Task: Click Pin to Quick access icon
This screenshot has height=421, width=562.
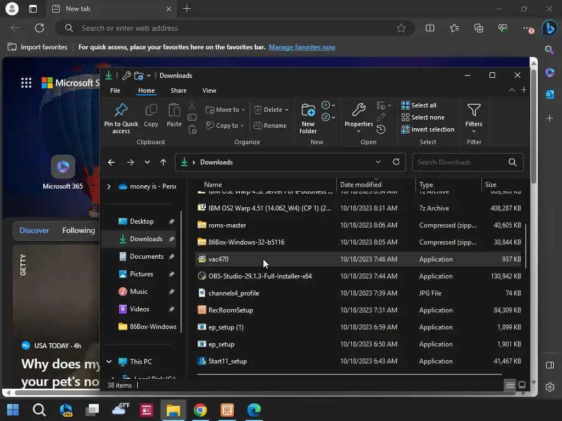Action: point(121,110)
